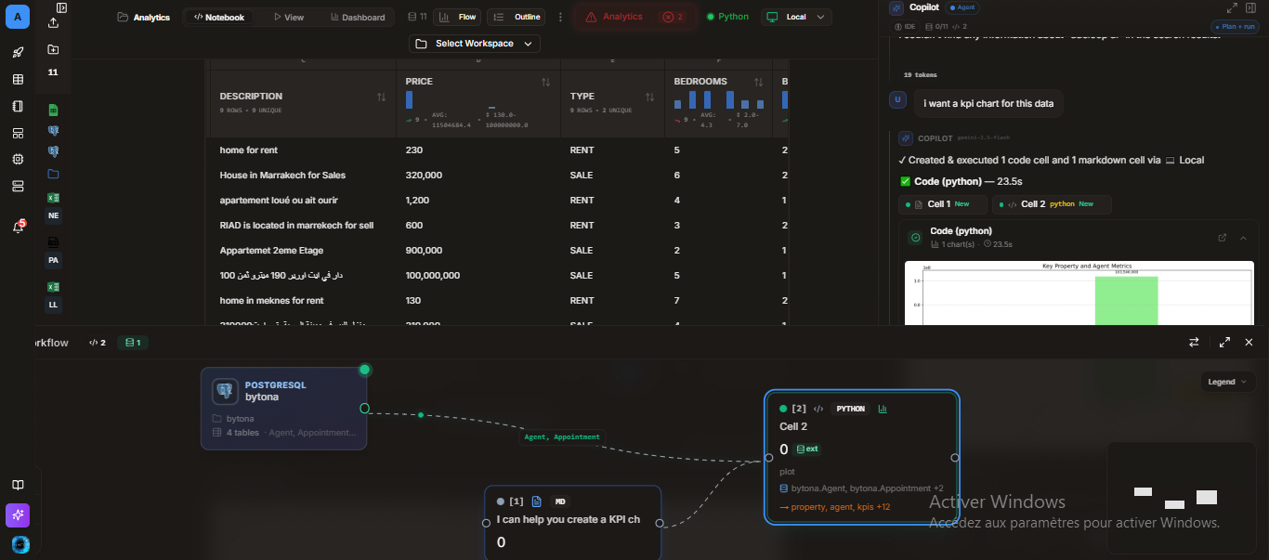Screen dimensions: 1269x560
Task: Toggle the workflow data sources count badge
Action: (x=133, y=343)
